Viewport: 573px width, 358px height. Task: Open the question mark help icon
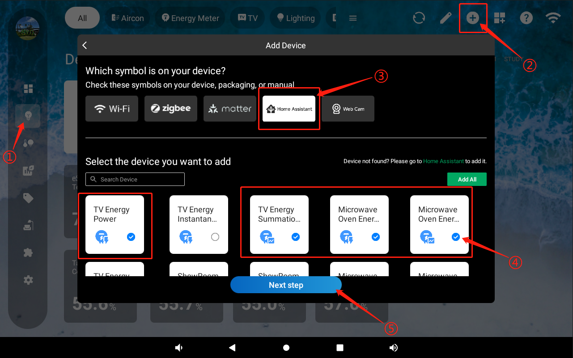[x=526, y=18]
